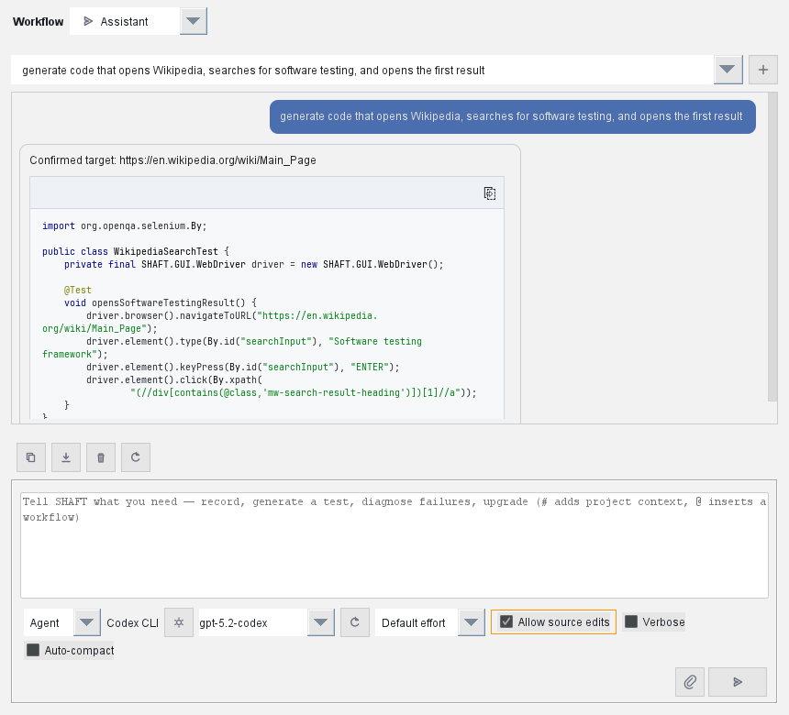Click the chat transcript vertical scrollbar

[772, 247]
